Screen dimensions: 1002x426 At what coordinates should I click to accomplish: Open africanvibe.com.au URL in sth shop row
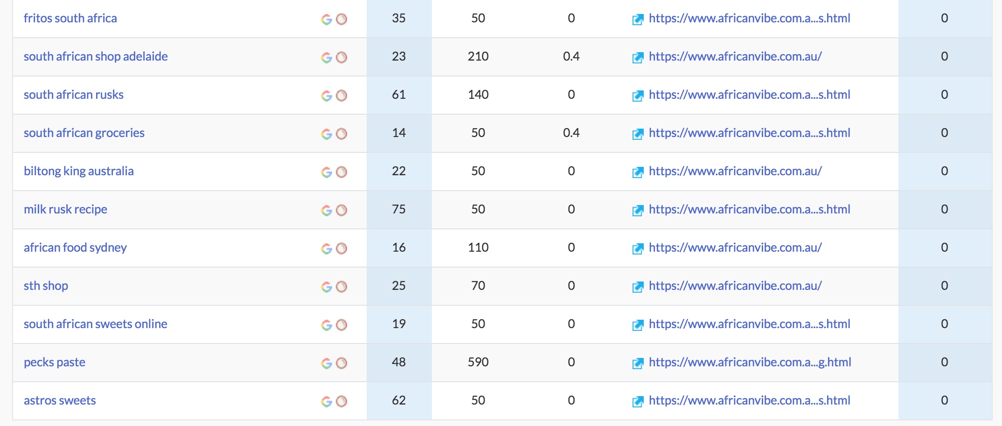click(735, 286)
